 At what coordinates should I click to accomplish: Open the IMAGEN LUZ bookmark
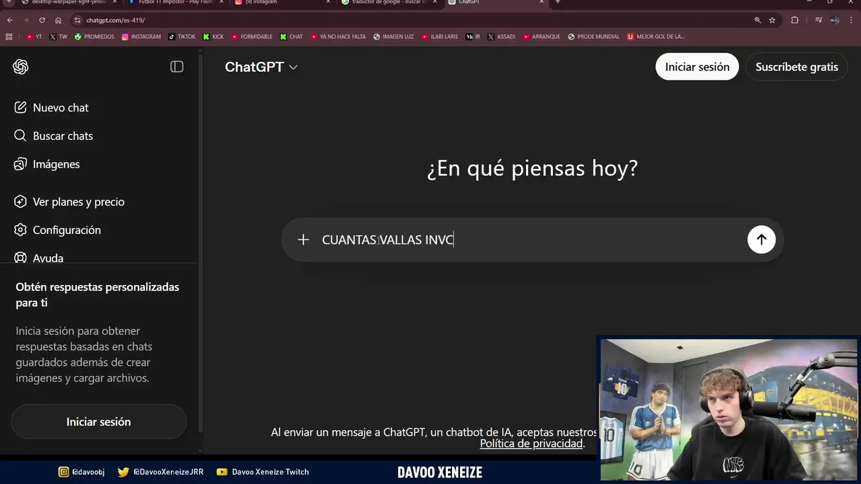click(394, 36)
